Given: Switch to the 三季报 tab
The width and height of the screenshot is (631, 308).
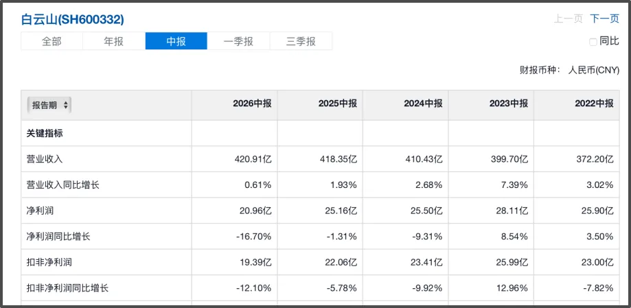Looking at the screenshot, I should pos(301,41).
